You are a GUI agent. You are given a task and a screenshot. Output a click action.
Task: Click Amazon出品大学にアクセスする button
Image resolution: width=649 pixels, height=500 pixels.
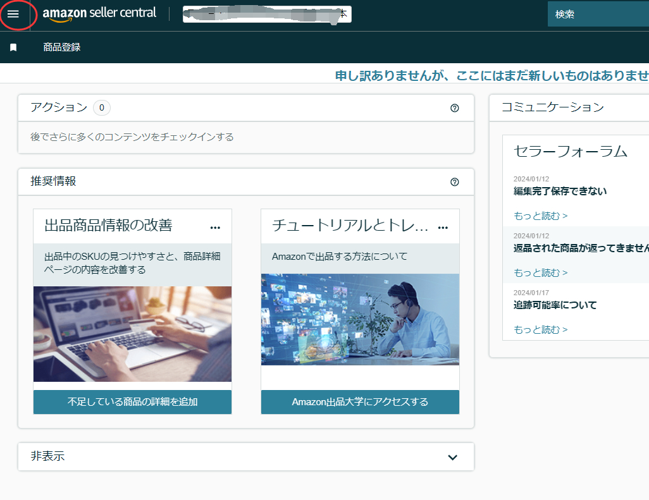(x=360, y=401)
